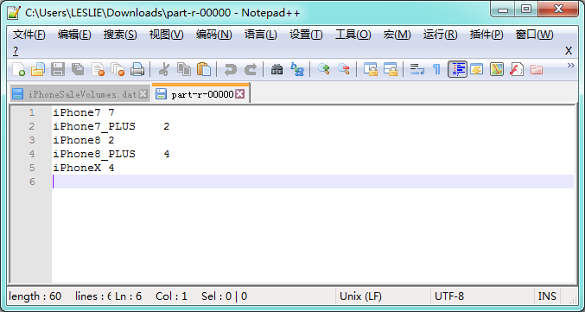Click the Ln : 6 status text
This screenshot has width=585, height=312.
click(x=129, y=296)
